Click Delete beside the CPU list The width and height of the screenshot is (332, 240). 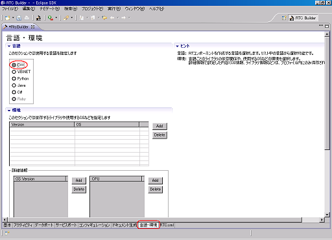tap(156, 190)
